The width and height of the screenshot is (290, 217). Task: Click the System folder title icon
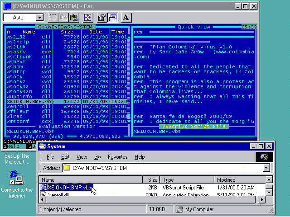click(43, 146)
